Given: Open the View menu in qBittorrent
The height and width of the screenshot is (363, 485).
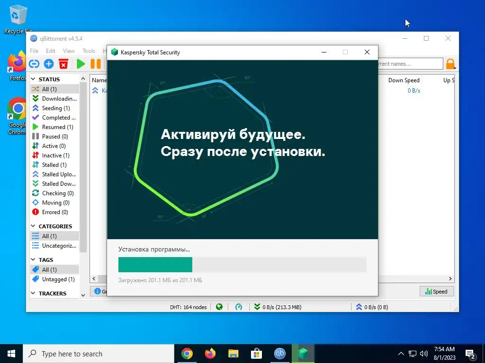Looking at the screenshot, I should click(69, 51).
